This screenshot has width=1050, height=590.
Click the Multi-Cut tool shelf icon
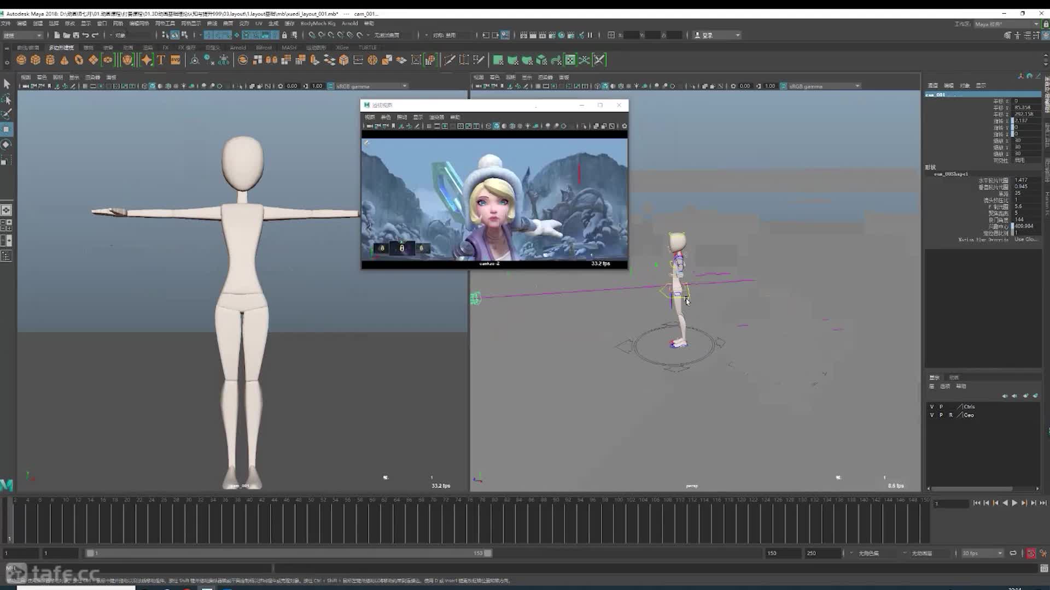click(450, 60)
